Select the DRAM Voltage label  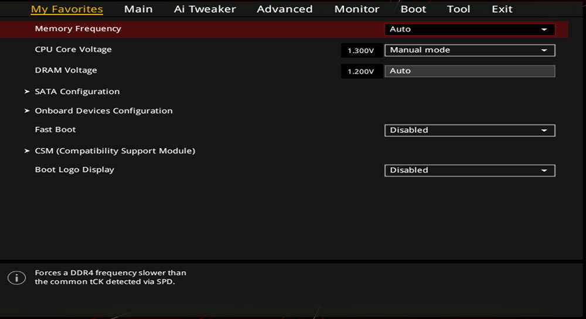click(66, 71)
